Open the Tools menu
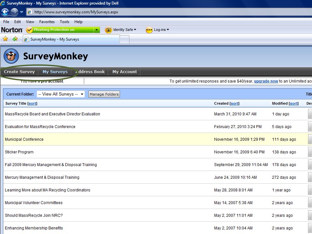The width and height of the screenshot is (312, 234). point(64,22)
